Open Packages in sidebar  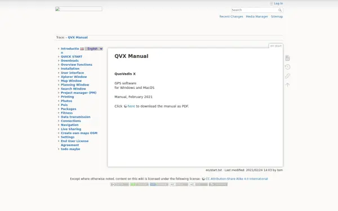pyautogui.click(x=68, y=109)
